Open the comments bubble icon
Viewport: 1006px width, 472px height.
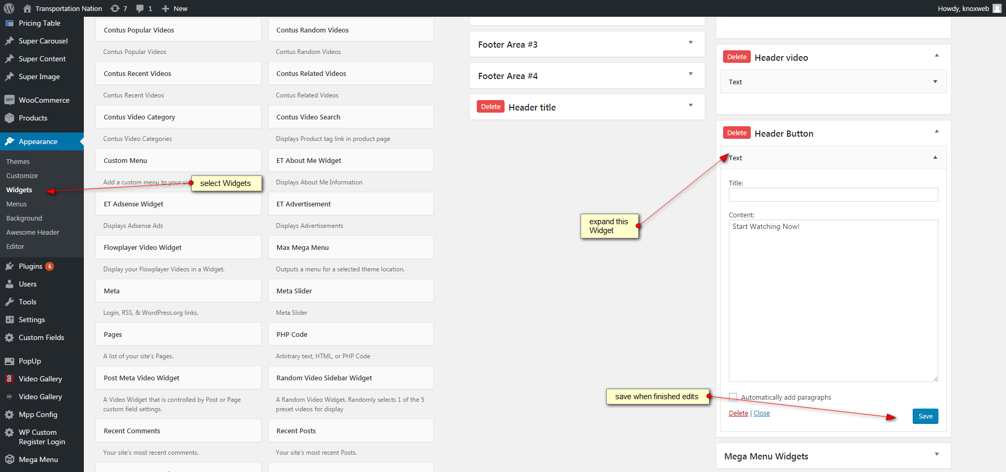click(140, 8)
